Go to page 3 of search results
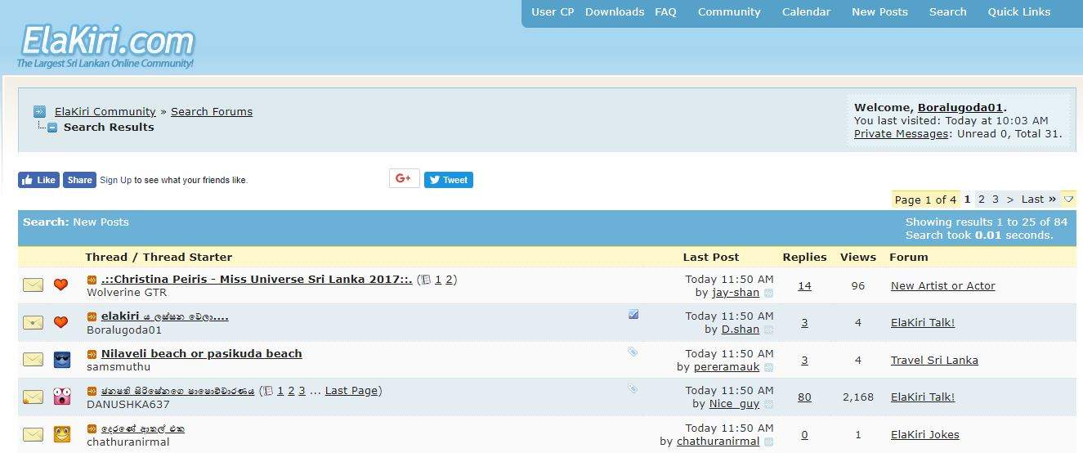 (x=995, y=199)
